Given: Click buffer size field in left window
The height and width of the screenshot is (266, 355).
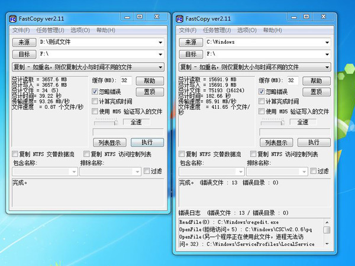Looking at the screenshot, I should coord(126,80).
